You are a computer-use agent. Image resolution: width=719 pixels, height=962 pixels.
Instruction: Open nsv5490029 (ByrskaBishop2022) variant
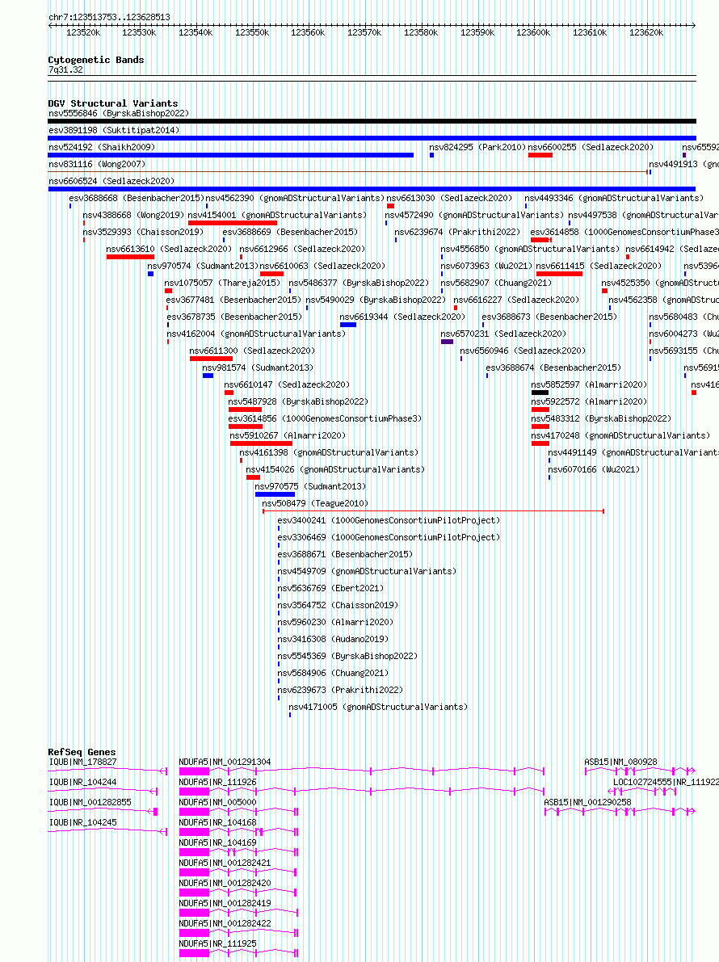376,300
